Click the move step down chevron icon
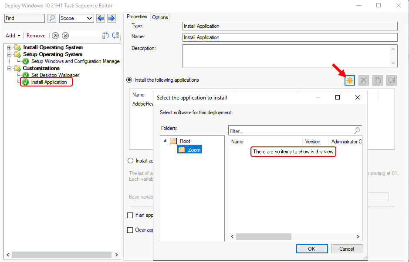The width and height of the screenshot is (409, 262). point(65,35)
